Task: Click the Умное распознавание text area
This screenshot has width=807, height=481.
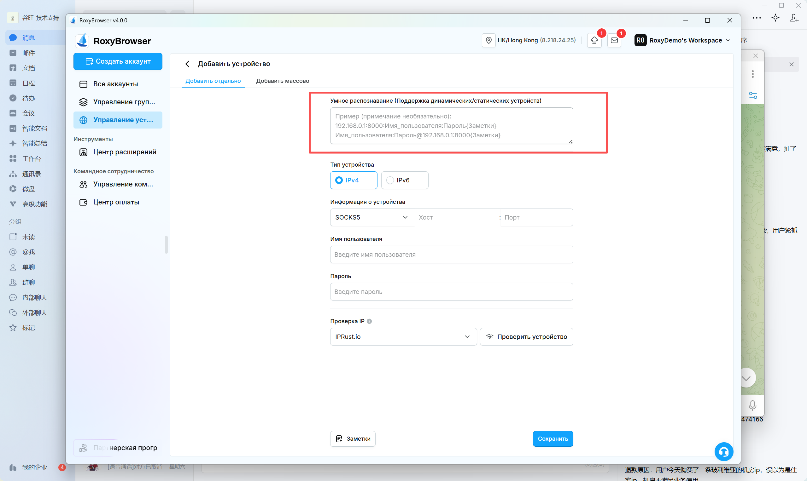Action: point(451,126)
